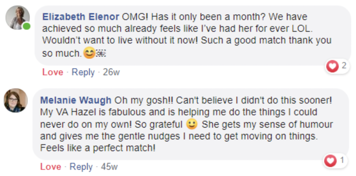
Task: Toggle Love on Elizabeth Elenor's comment
Action: [x=53, y=72]
